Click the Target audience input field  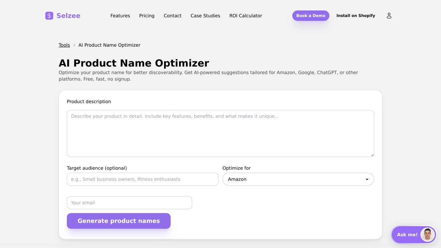tap(143, 179)
